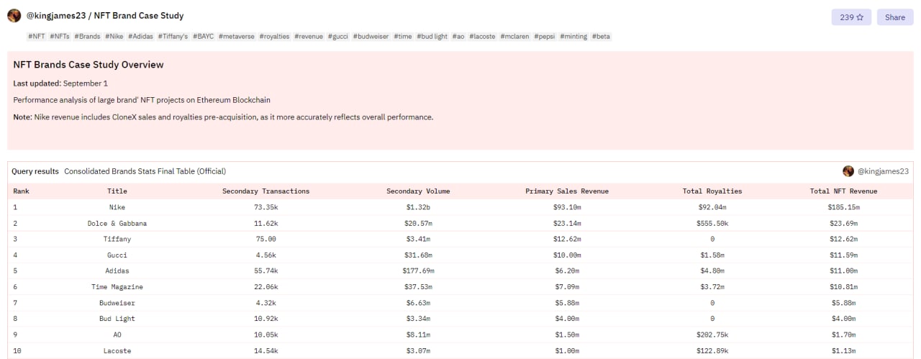Click the Lacoste title cell
This screenshot has width=921, height=359.
[117, 350]
